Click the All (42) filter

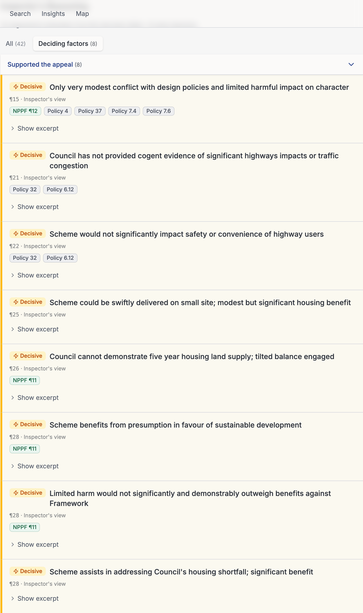click(x=15, y=43)
